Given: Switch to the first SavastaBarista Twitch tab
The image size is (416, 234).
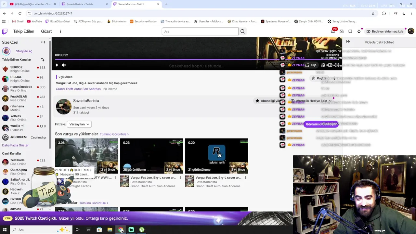Looking at the screenshot, I should pos(85,4).
